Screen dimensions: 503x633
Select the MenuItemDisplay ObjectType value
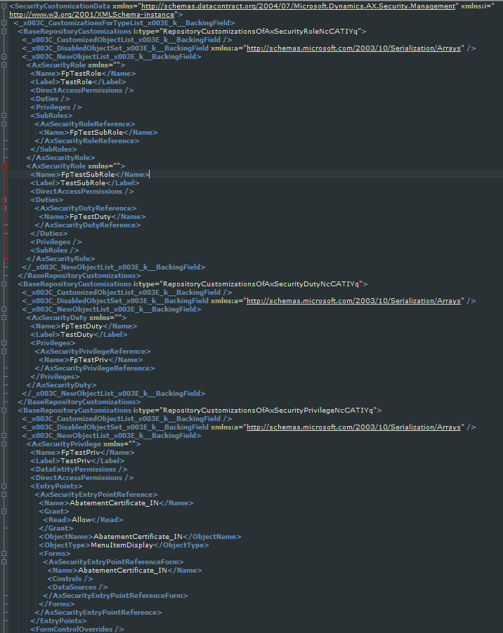(x=122, y=545)
